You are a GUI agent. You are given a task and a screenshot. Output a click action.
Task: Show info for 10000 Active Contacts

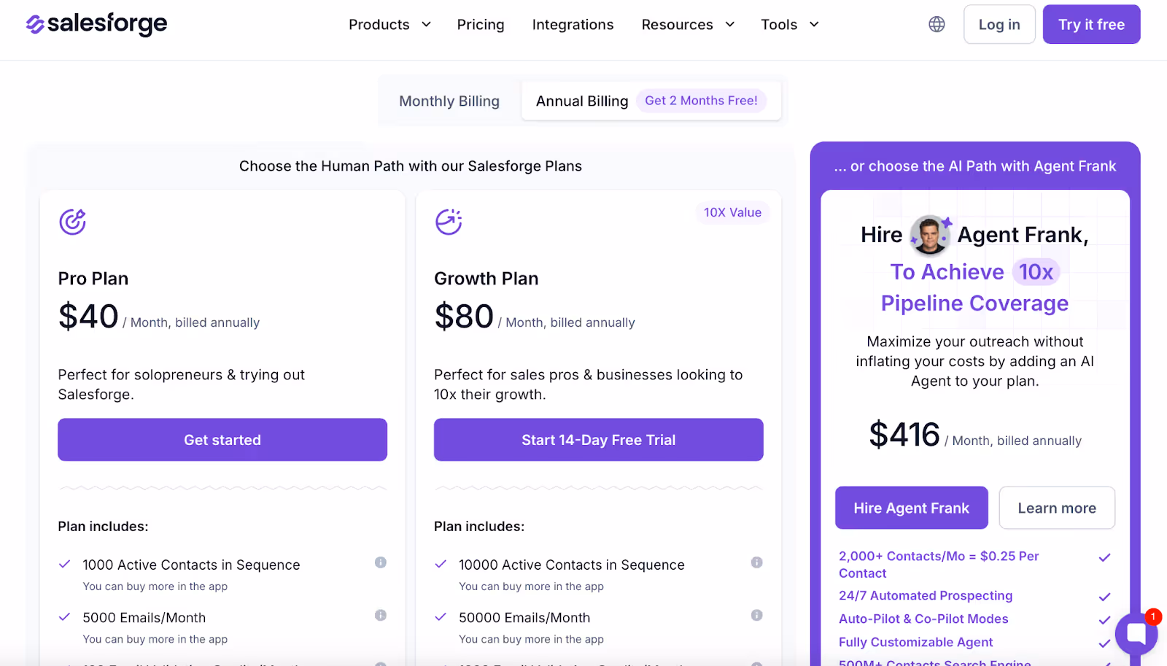[757, 562]
